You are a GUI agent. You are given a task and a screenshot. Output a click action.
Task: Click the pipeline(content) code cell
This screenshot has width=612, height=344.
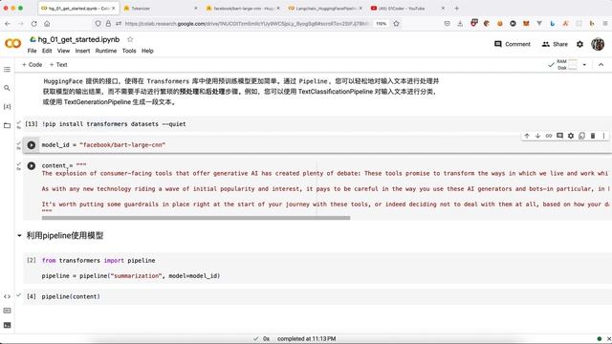317,296
